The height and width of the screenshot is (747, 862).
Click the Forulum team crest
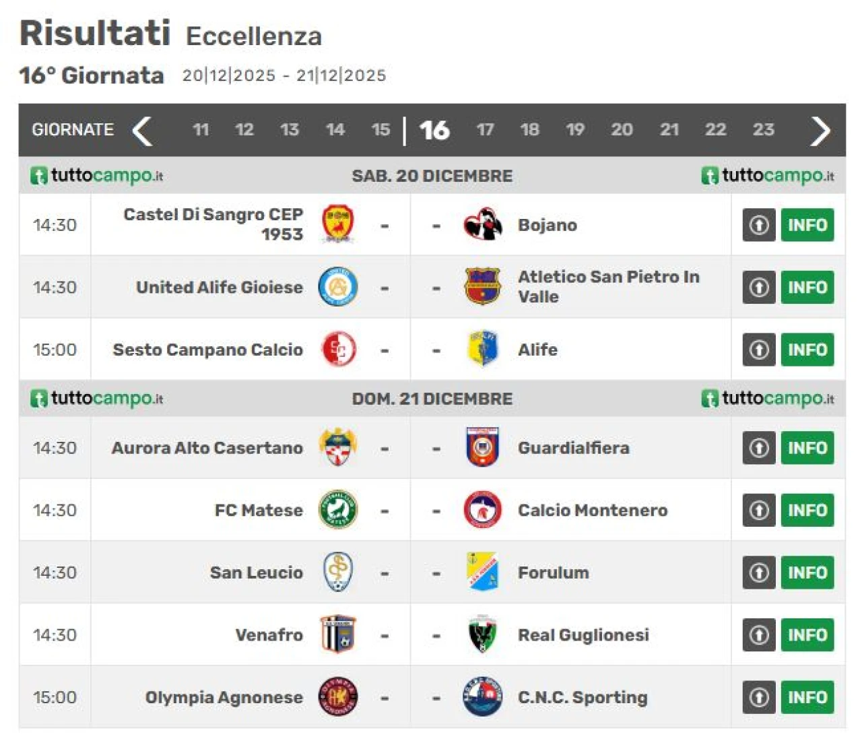click(x=482, y=572)
